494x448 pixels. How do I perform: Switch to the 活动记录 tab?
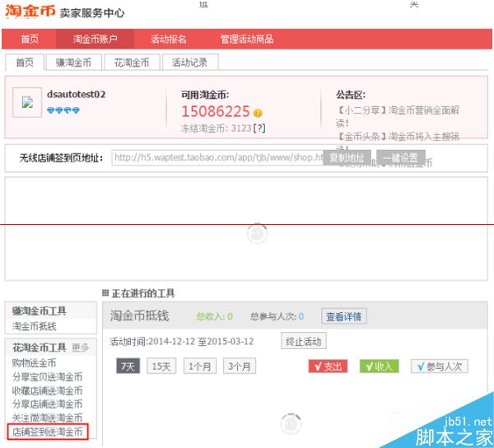click(190, 63)
